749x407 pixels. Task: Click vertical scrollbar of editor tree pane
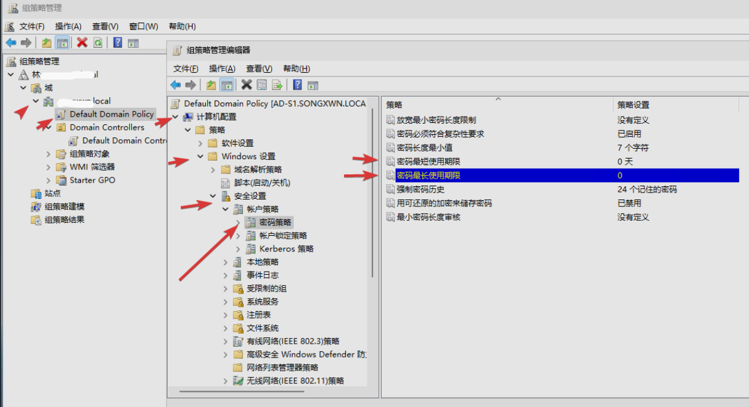[372, 193]
